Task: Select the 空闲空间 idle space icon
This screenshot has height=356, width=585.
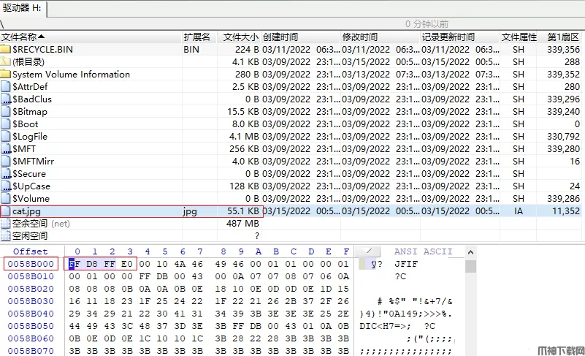Action: [6, 236]
